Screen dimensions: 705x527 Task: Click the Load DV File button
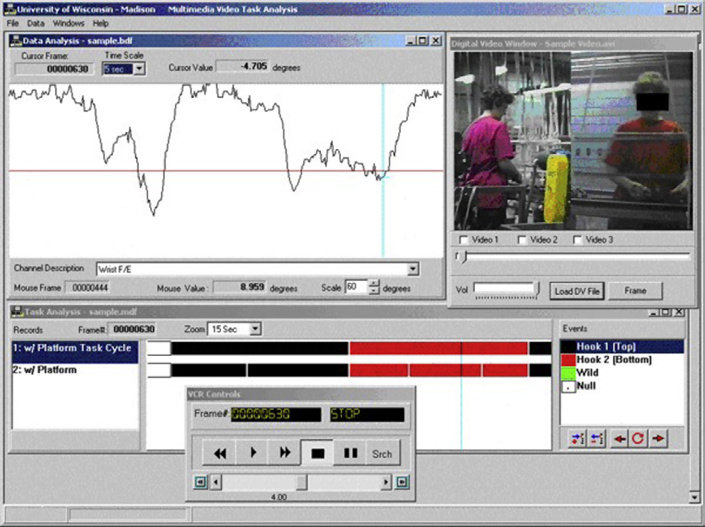coord(576,291)
